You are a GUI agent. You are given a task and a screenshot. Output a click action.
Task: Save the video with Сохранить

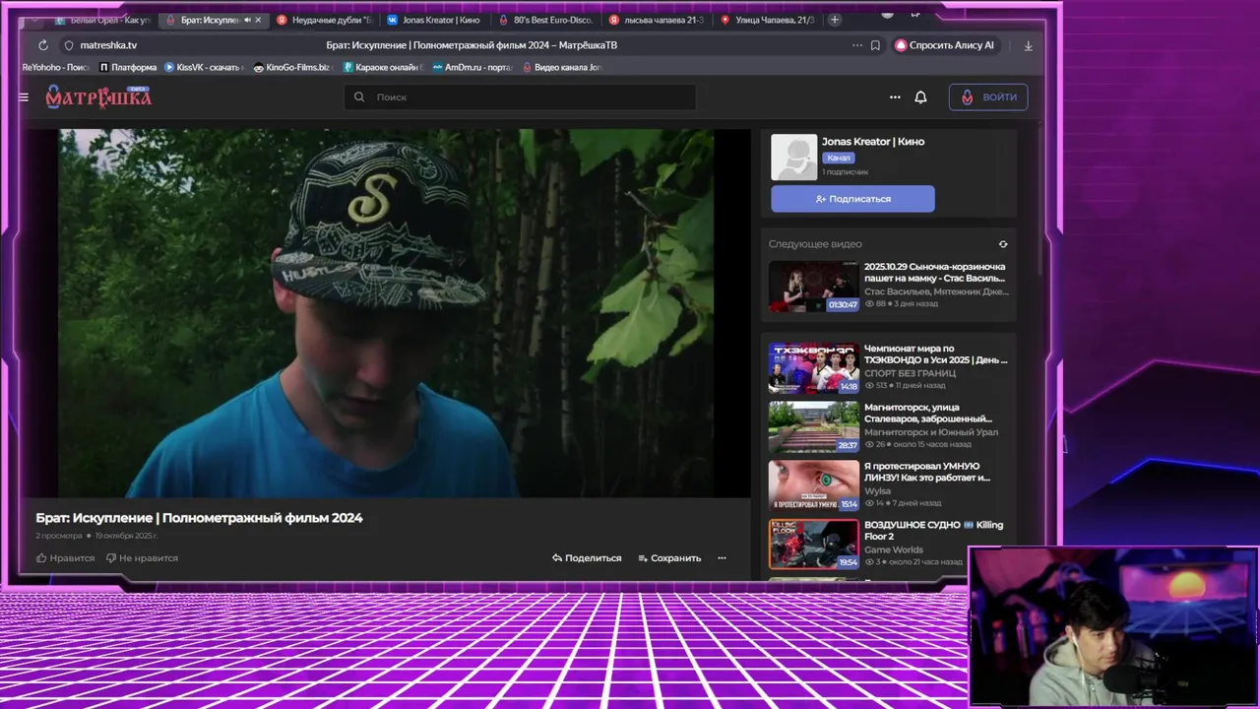[x=669, y=558]
